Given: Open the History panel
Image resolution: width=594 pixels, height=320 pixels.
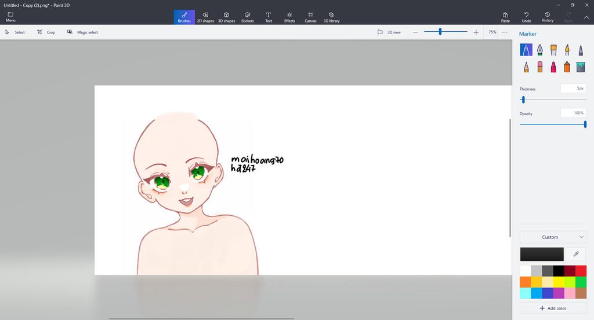Looking at the screenshot, I should (x=548, y=17).
